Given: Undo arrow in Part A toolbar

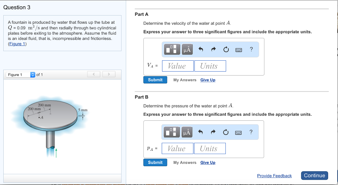Looking at the screenshot, I should click(201, 49).
